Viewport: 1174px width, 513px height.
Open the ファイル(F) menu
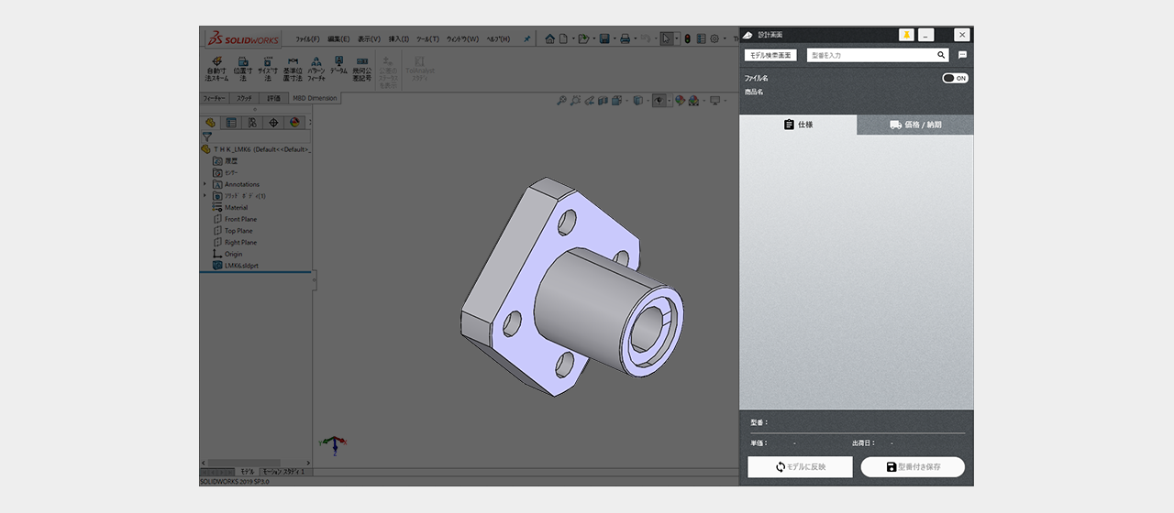[307, 39]
